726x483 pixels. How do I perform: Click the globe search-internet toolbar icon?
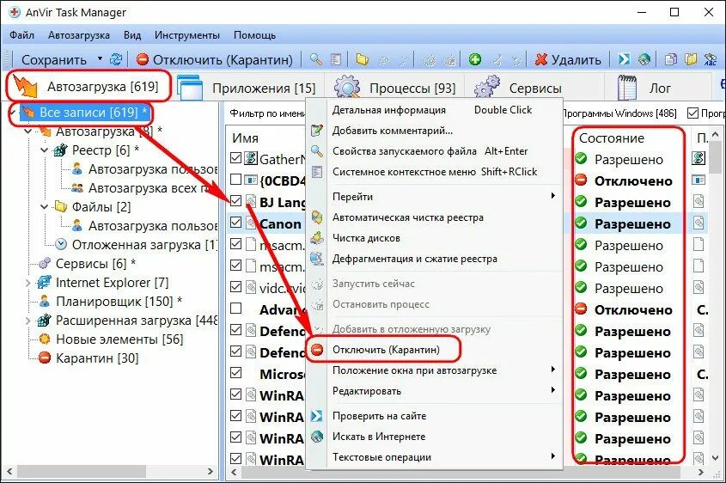(x=644, y=59)
